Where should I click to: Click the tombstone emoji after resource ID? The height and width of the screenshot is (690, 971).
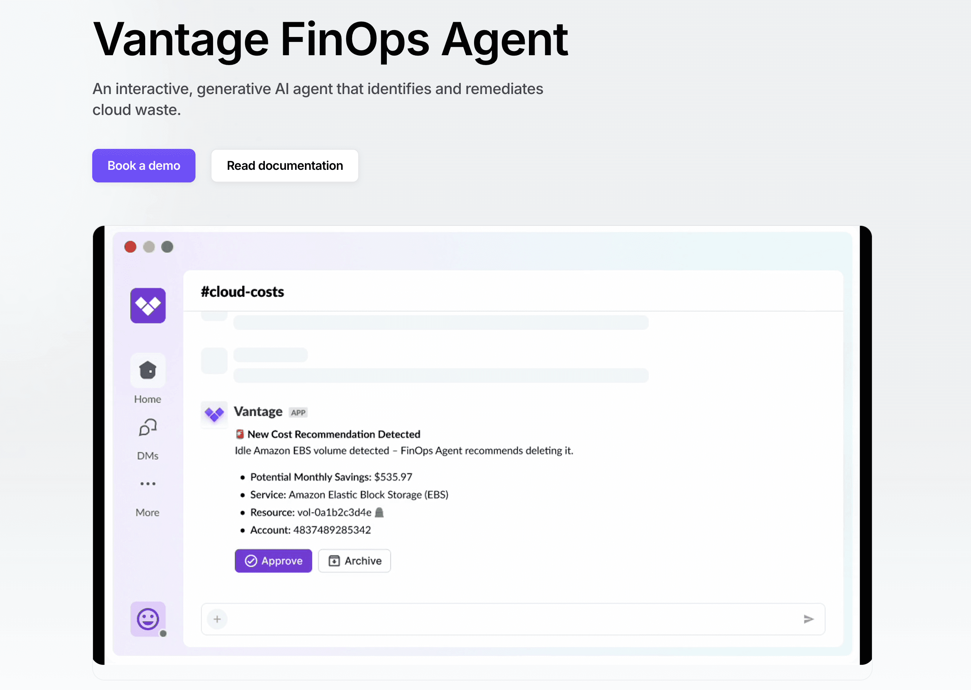pyautogui.click(x=379, y=513)
